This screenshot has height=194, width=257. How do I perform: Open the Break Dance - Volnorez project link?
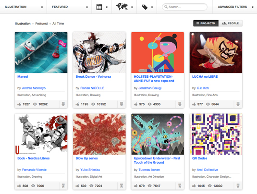point(93,76)
